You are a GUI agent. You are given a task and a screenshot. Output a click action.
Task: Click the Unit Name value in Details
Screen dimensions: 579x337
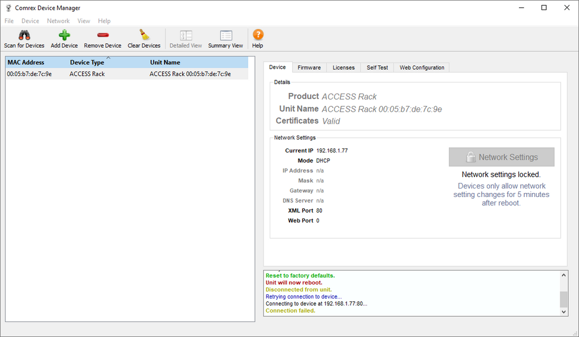382,109
